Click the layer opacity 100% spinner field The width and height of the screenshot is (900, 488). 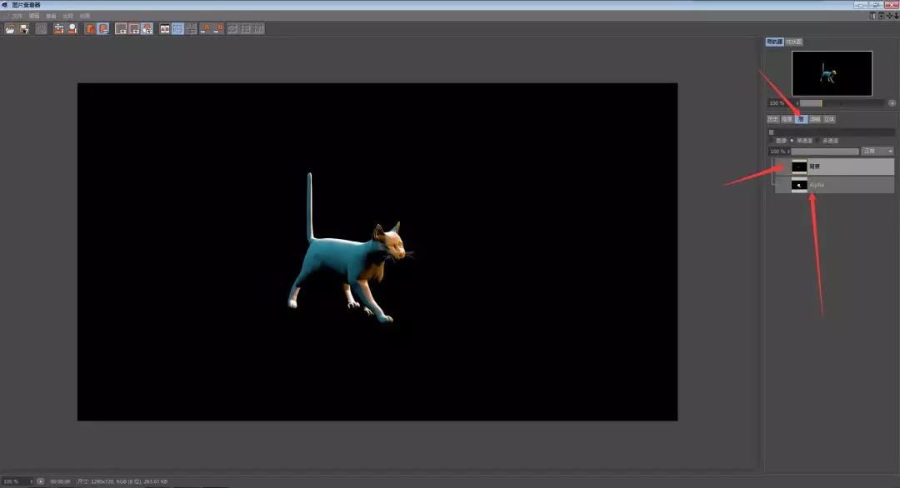[778, 152]
